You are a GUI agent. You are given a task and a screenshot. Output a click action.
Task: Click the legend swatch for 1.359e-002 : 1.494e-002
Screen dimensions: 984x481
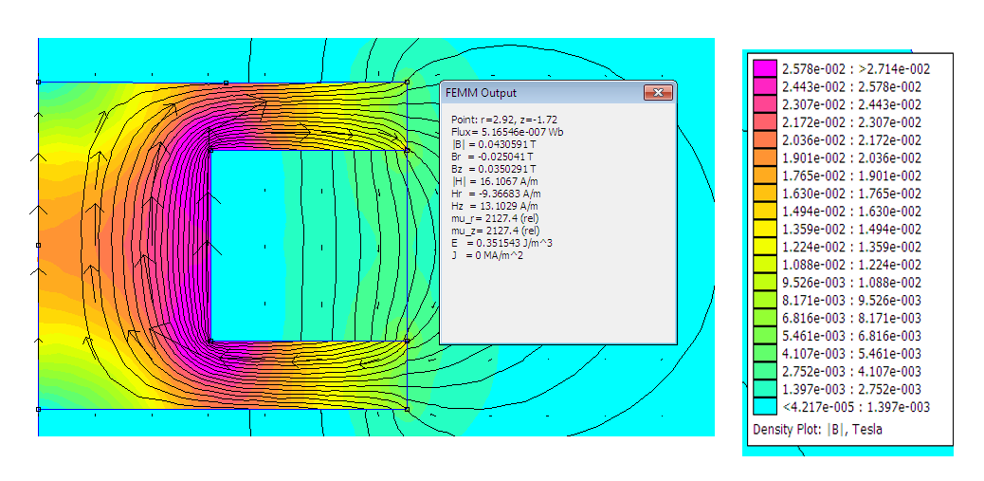[x=764, y=229]
